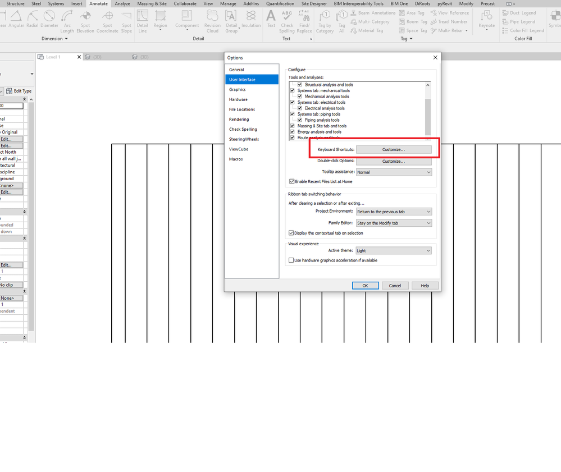Click Customize for Keyboard Shortcuts

(393, 149)
